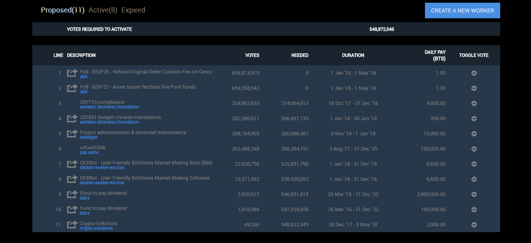Click duration 3 Aug '17 - 31 Dec '35
The height and width of the screenshot is (243, 531).
coord(353,149)
